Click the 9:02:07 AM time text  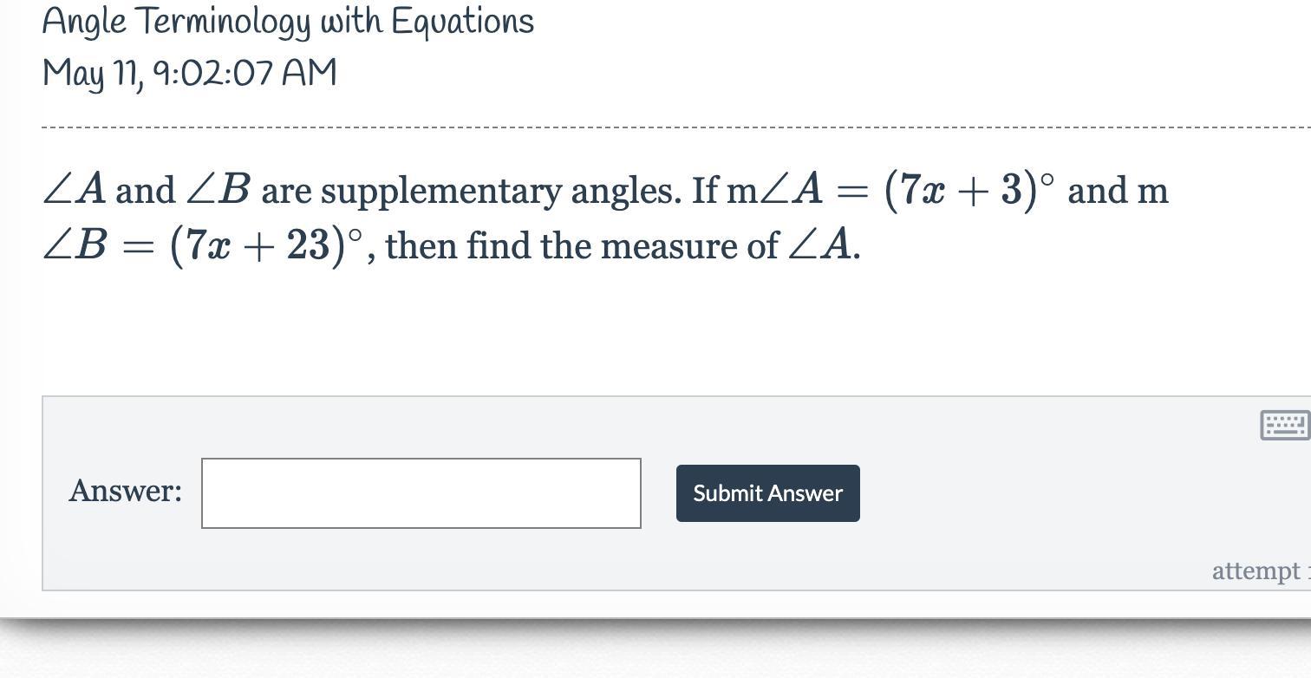tap(245, 73)
